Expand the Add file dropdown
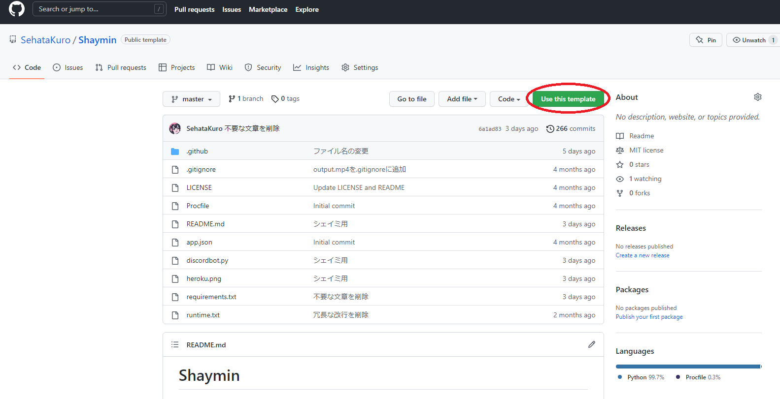780x399 pixels. click(x=462, y=99)
